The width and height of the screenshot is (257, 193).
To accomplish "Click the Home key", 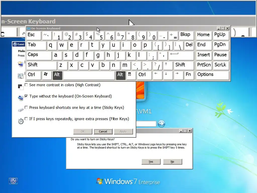I will 204,36.
